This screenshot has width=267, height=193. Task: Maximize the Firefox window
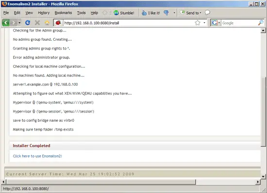pos(257,4)
